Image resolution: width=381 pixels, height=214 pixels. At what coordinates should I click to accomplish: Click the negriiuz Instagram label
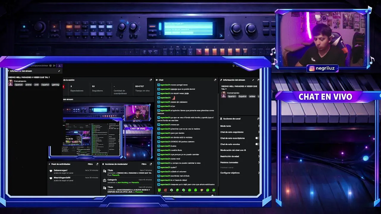pos(325,68)
